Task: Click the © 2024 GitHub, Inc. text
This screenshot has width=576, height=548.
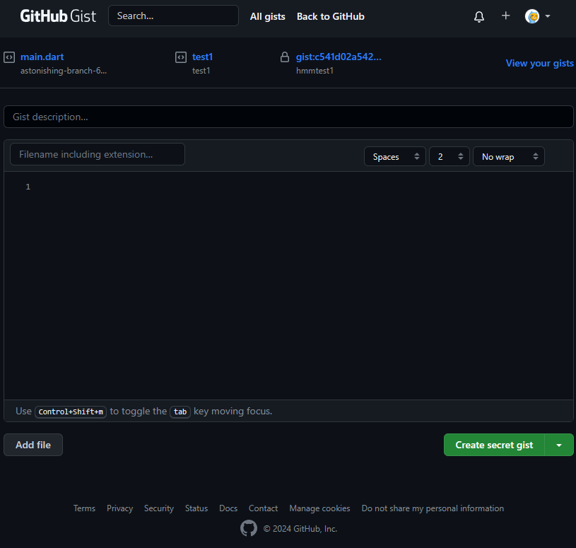Action: pyautogui.click(x=300, y=528)
